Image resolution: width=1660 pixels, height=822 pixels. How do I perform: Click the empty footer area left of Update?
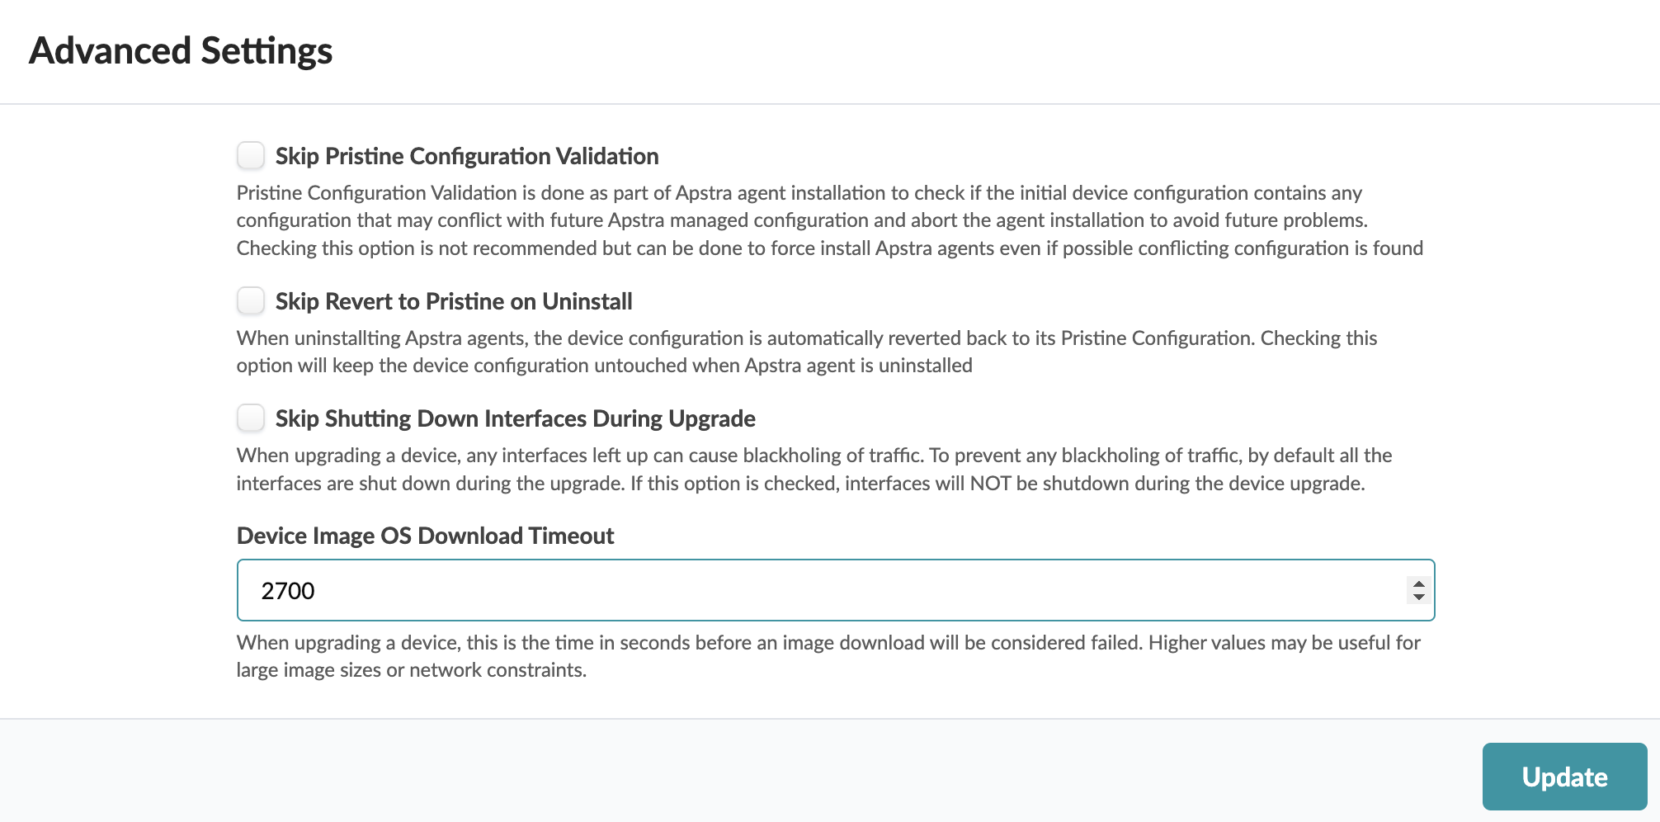pos(743,772)
